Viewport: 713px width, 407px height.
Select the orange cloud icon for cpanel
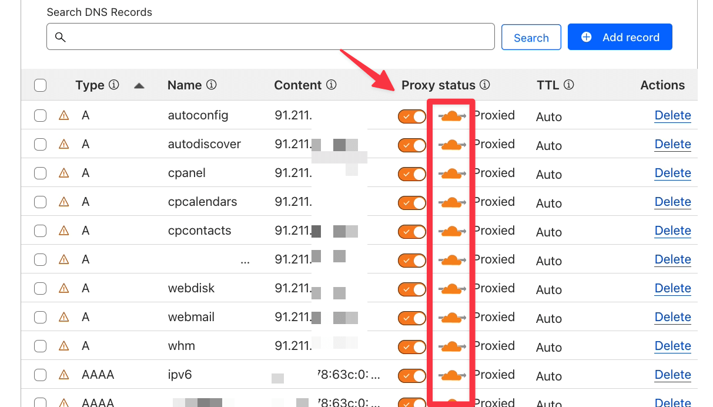pyautogui.click(x=451, y=174)
